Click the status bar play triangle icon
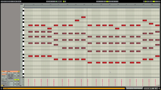 point(2,88)
